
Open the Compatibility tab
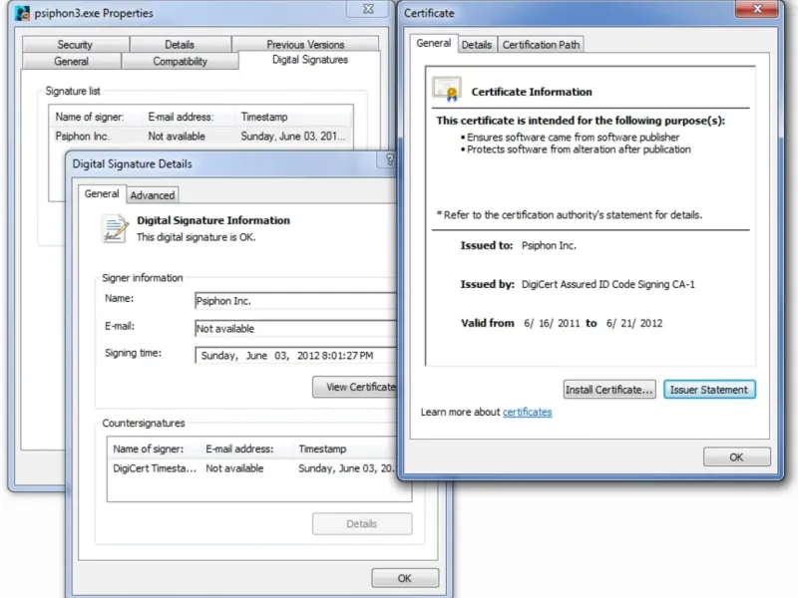click(181, 61)
